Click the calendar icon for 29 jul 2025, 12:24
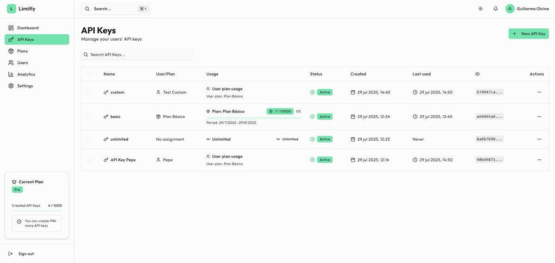The width and height of the screenshot is (555, 263). [x=353, y=117]
